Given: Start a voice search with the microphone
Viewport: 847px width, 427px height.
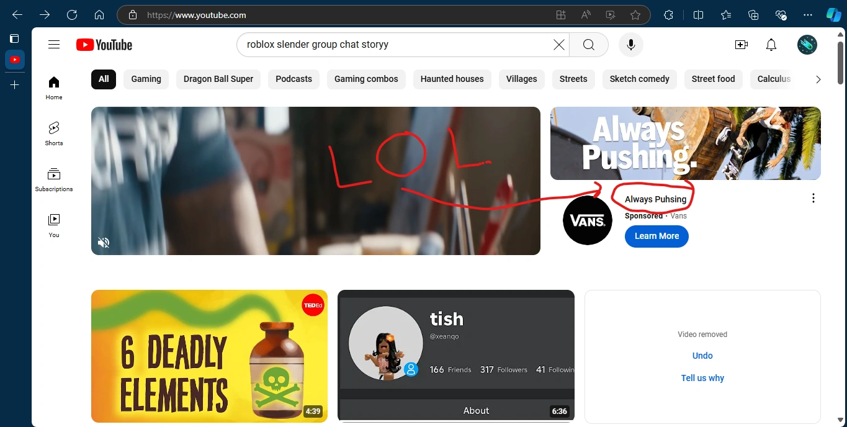Looking at the screenshot, I should pyautogui.click(x=630, y=44).
